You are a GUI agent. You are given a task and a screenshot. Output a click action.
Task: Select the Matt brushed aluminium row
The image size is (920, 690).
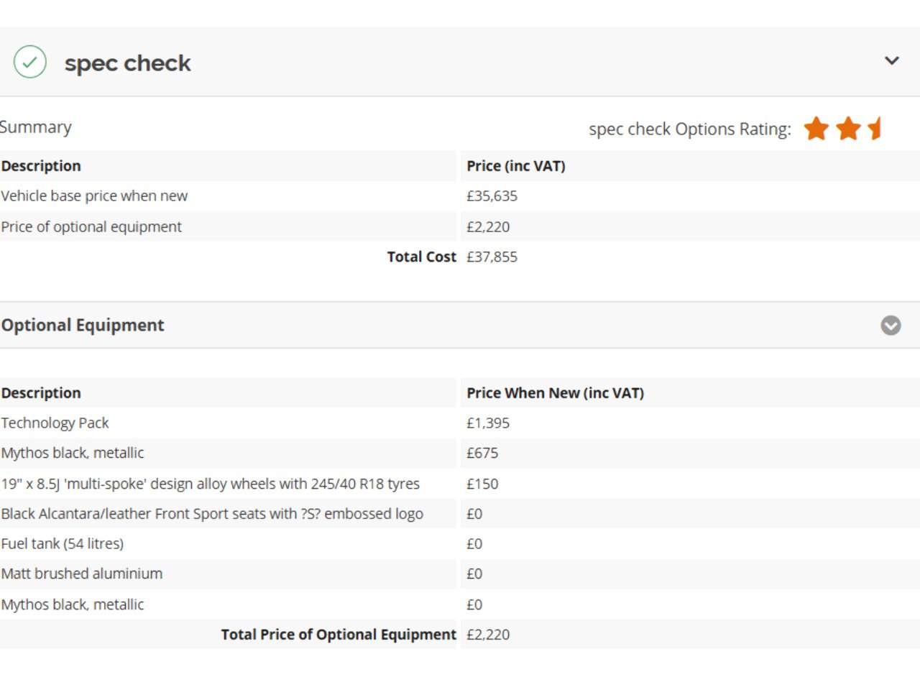pos(82,574)
